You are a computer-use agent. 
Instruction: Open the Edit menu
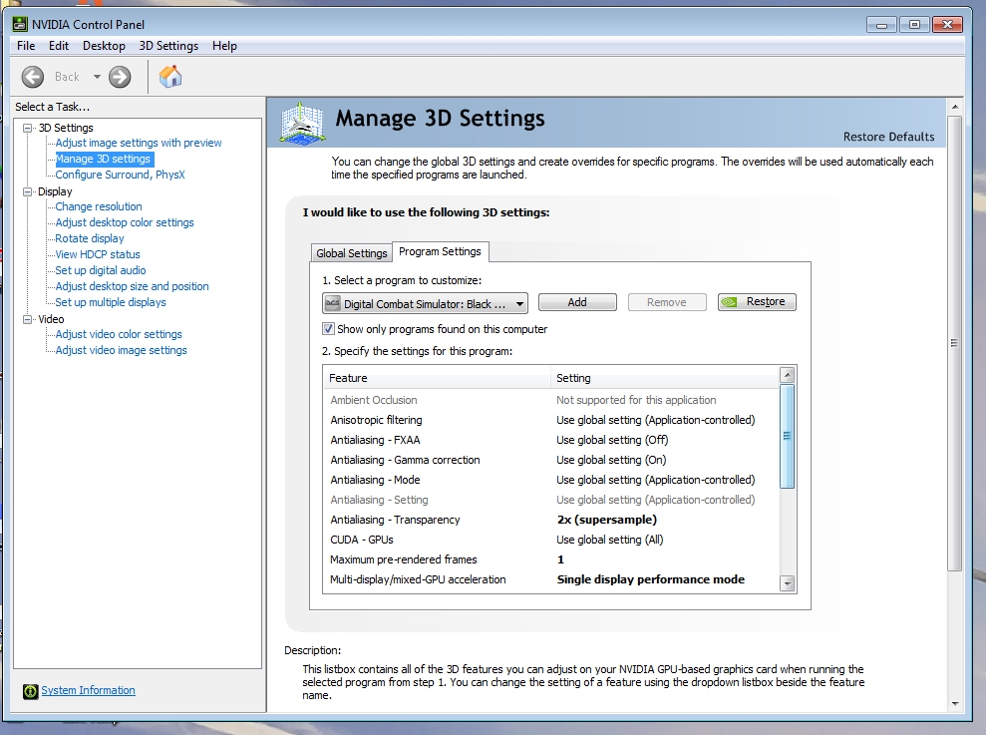tap(59, 46)
